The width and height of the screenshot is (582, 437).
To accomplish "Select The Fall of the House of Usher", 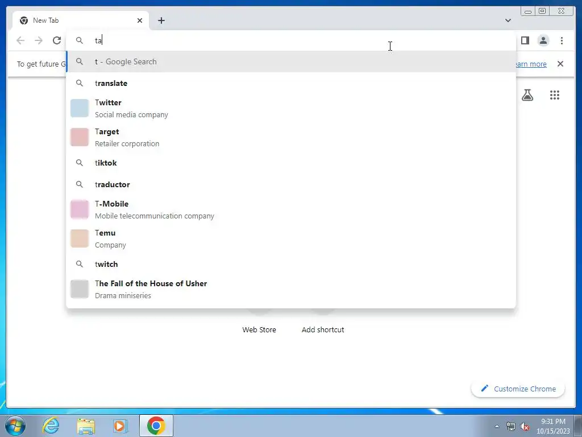I will (291, 289).
